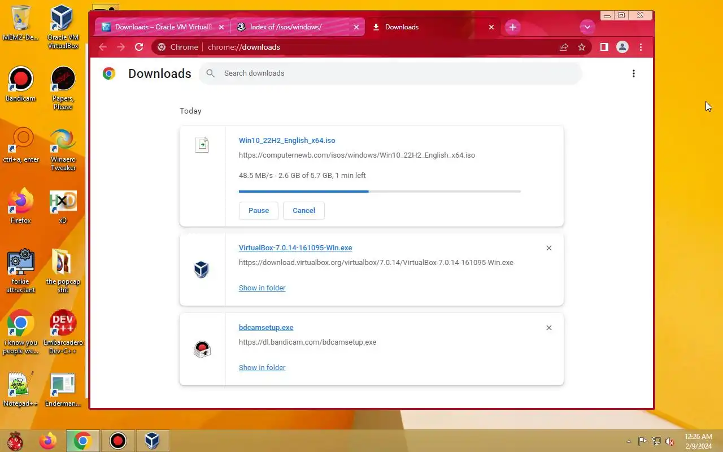Click the VirtualBox installer file icon
723x452 pixels.
pos(202,270)
